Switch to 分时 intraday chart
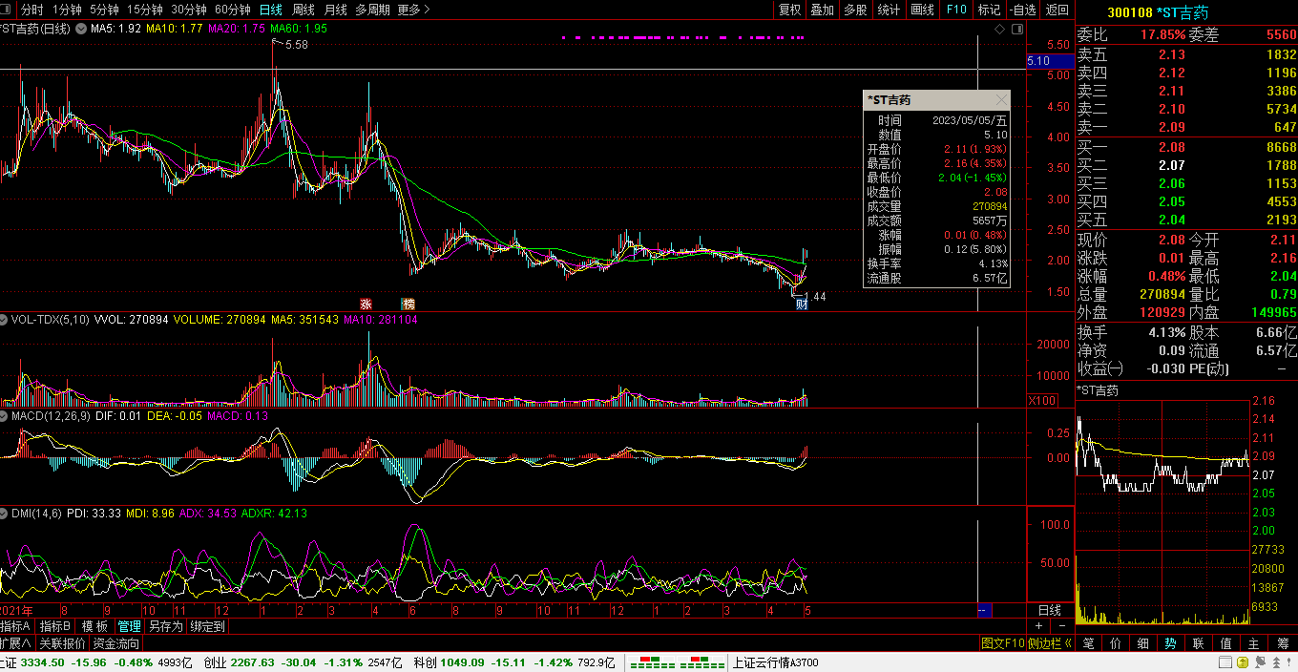 tap(31, 10)
